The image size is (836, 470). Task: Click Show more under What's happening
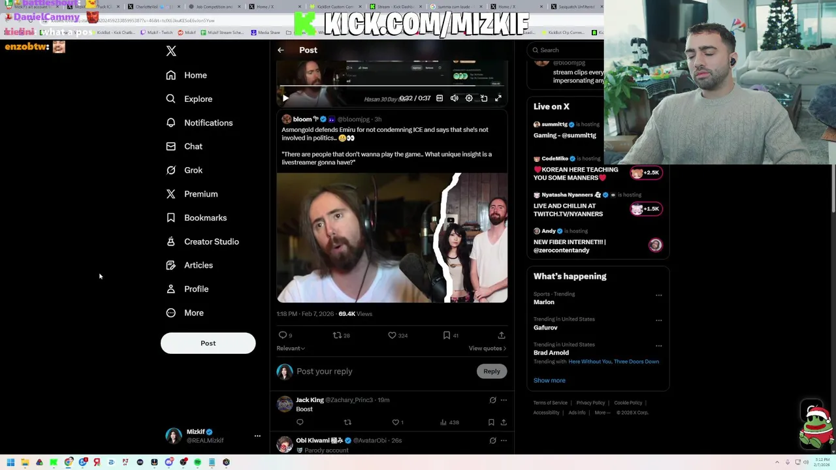tap(549, 381)
